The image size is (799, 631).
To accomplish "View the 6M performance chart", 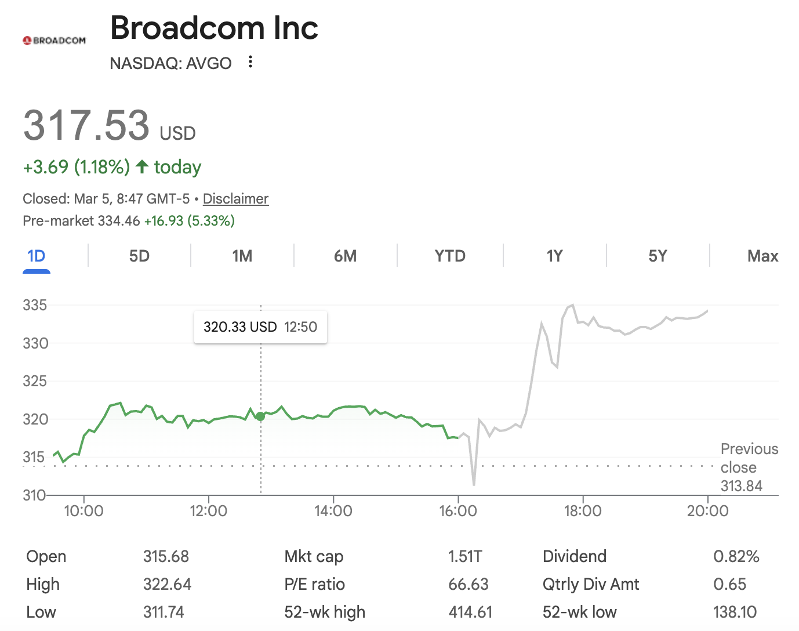I will [346, 255].
